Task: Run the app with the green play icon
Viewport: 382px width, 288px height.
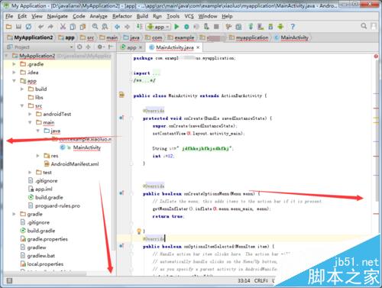Action: [176, 27]
